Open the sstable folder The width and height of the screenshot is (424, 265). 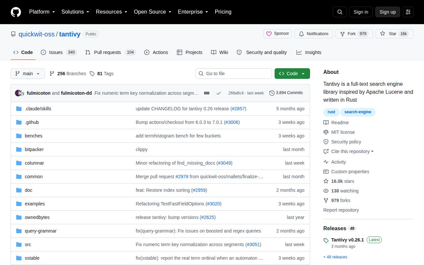[x=32, y=258]
